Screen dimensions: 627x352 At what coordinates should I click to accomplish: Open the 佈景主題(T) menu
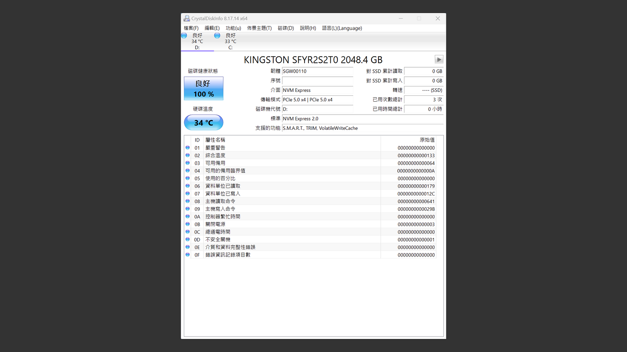tap(259, 28)
